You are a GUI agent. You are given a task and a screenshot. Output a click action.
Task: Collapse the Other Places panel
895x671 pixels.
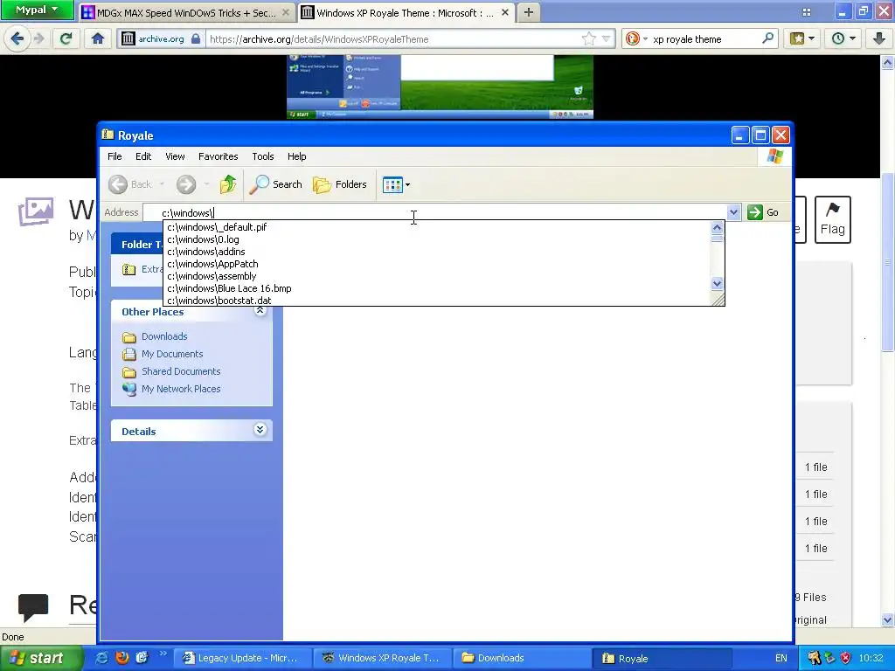click(x=260, y=310)
